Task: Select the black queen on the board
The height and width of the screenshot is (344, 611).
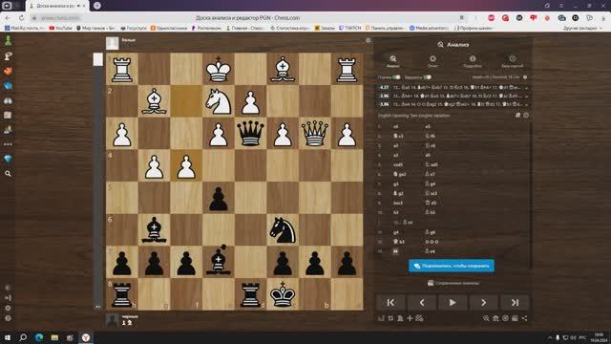Action: pos(250,133)
